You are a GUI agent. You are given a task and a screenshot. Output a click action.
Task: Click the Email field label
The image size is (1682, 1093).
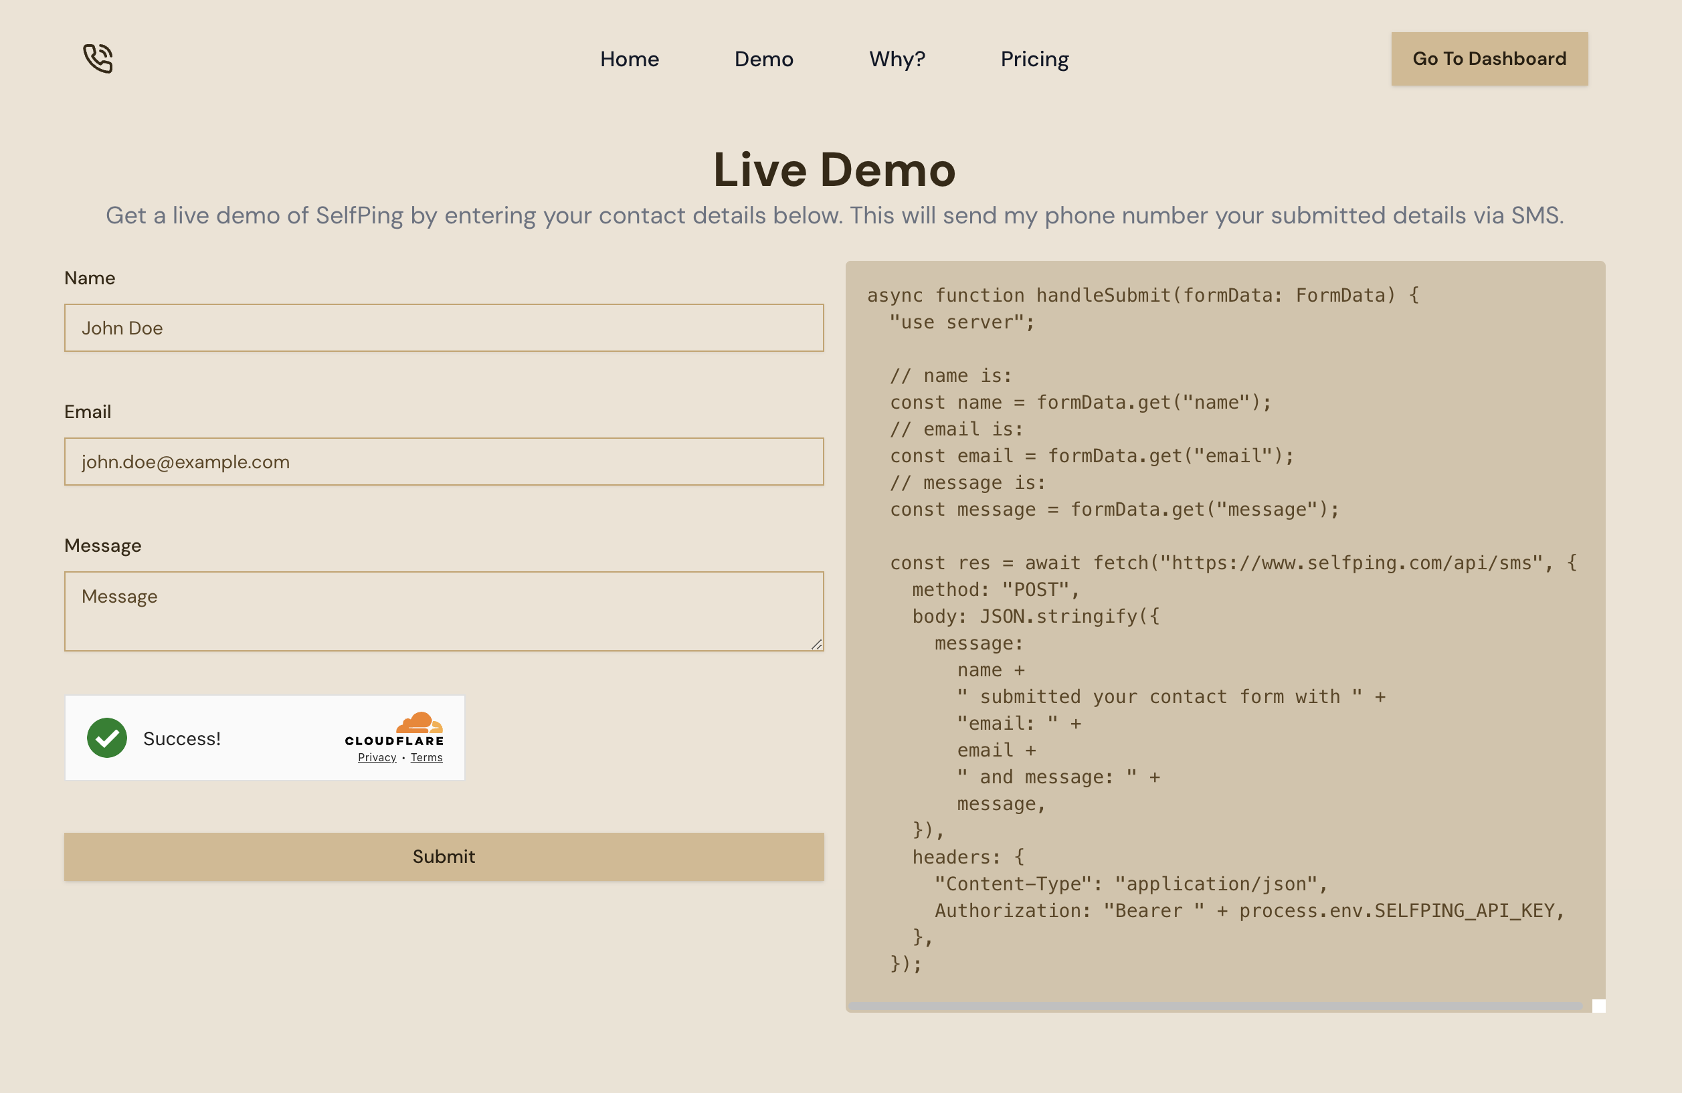[x=88, y=411]
